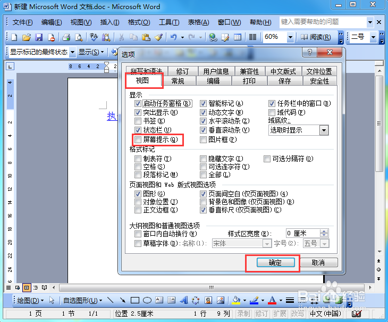388x322 pixels.
Task: Toggle the 状态栏(U) checkbox
Action: click(x=138, y=130)
